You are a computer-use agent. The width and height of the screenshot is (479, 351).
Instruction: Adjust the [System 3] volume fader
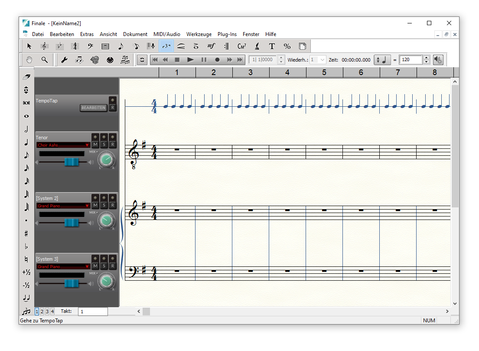click(72, 283)
